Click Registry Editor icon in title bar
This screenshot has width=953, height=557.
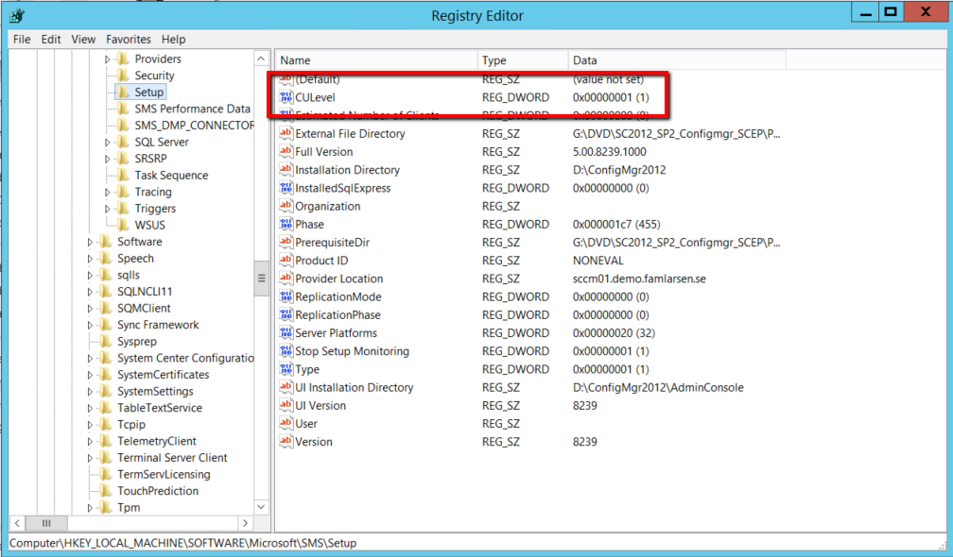(x=16, y=15)
